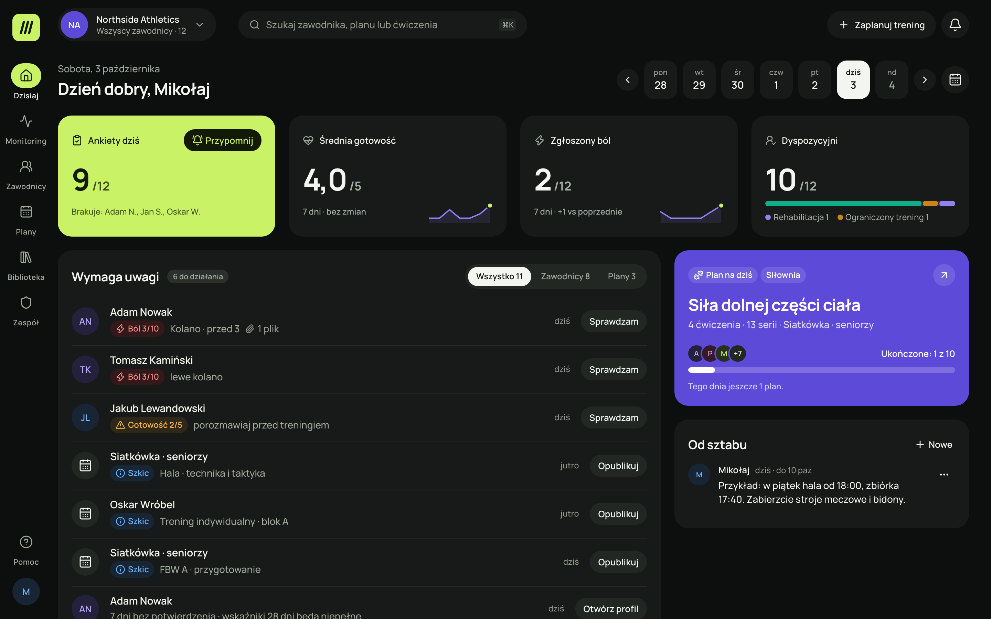Click Otwórz profil for Adam Nowak
This screenshot has height=619, width=991.
click(x=610, y=609)
